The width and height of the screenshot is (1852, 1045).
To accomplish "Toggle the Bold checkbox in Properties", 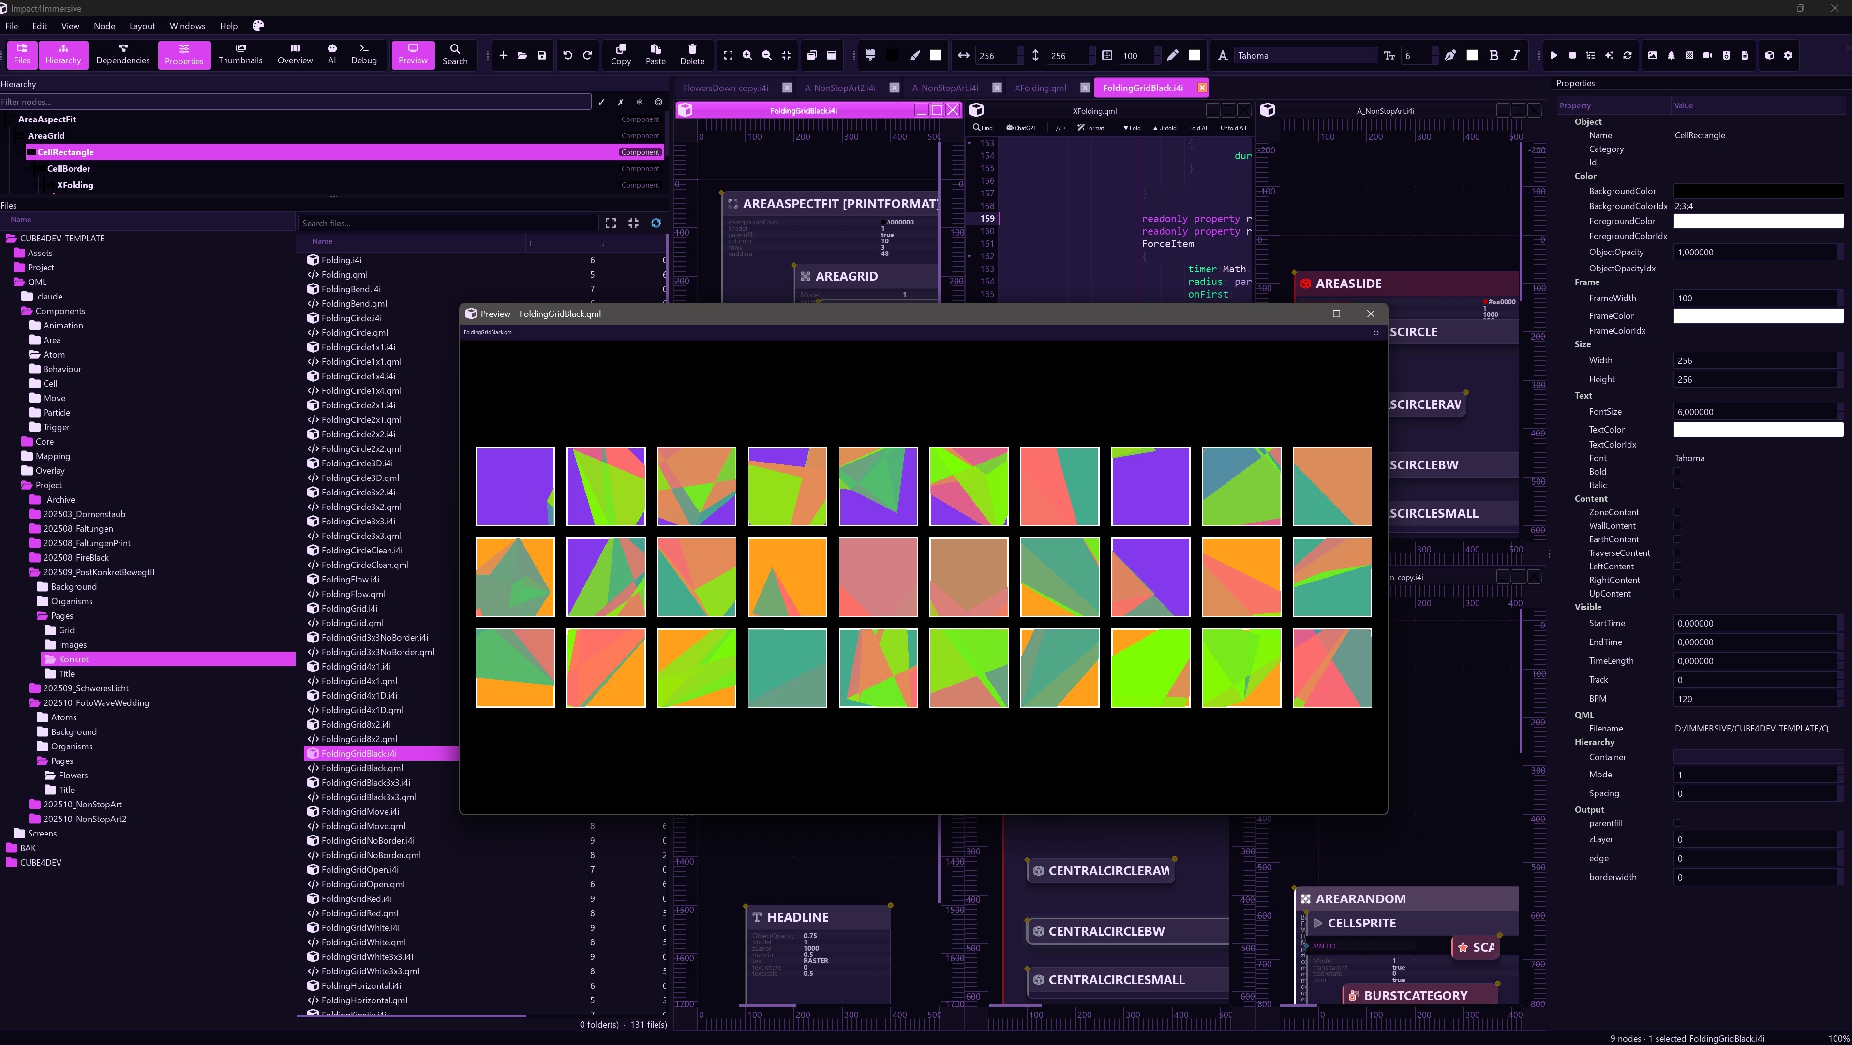I will [x=1677, y=472].
